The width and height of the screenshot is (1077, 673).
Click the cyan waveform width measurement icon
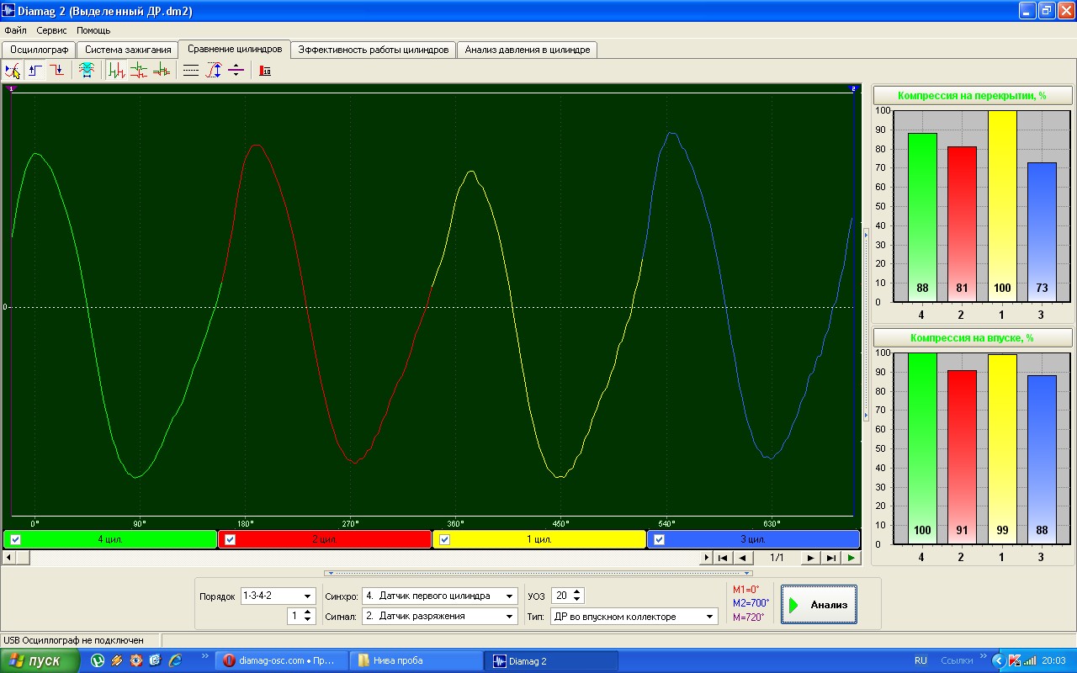coord(86,71)
